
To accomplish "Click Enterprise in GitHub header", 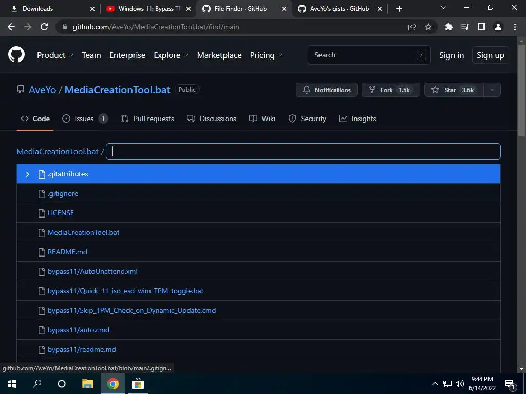I will pyautogui.click(x=127, y=55).
